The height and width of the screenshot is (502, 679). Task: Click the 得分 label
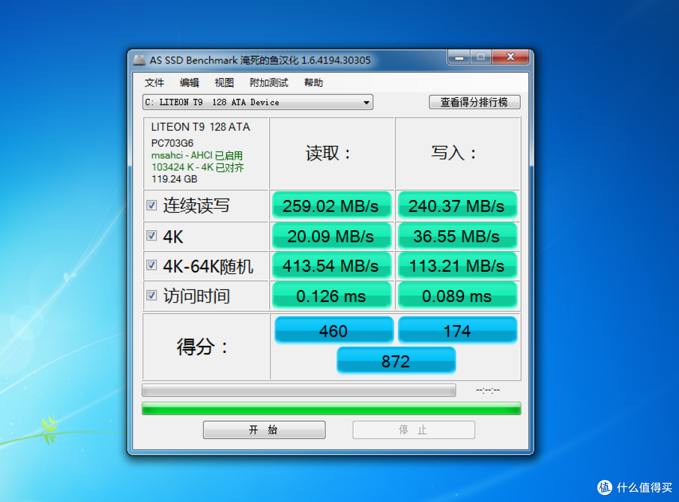(202, 347)
